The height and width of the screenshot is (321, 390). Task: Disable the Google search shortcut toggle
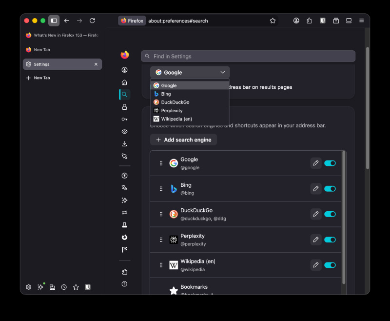pyautogui.click(x=330, y=163)
